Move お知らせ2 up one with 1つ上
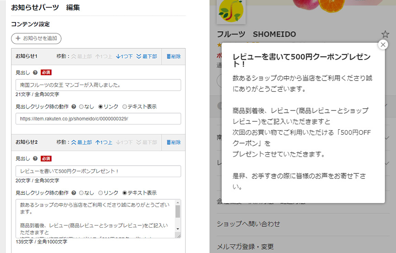Image resolution: width=396 pixels, height=253 pixels. tap(104, 143)
